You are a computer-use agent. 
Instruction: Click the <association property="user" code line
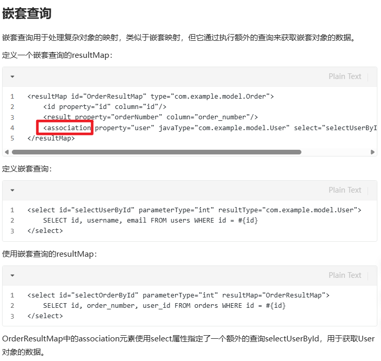210,128
